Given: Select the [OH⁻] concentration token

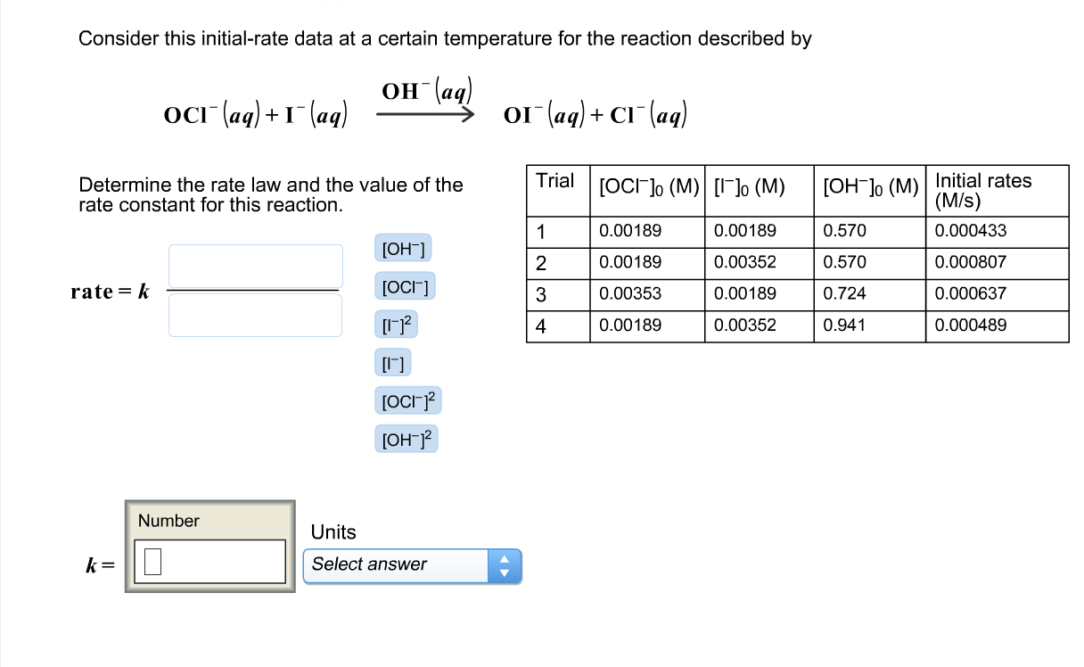Looking at the screenshot, I should pos(405,248).
